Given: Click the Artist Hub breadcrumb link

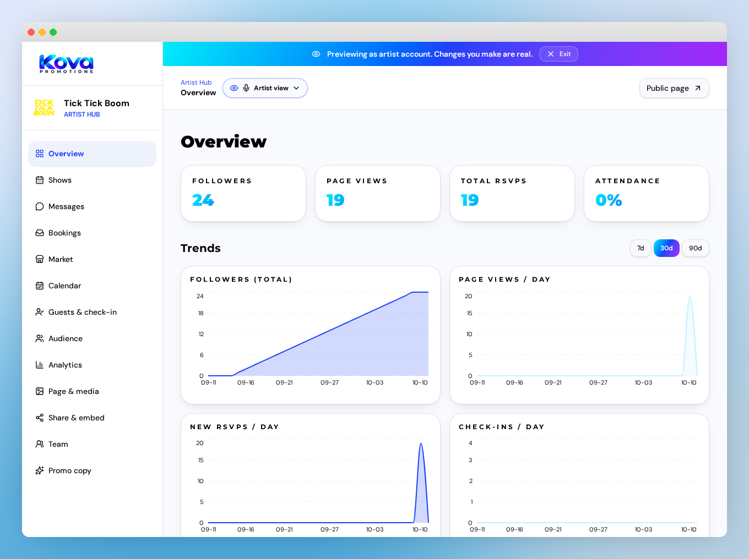Looking at the screenshot, I should pyautogui.click(x=196, y=83).
